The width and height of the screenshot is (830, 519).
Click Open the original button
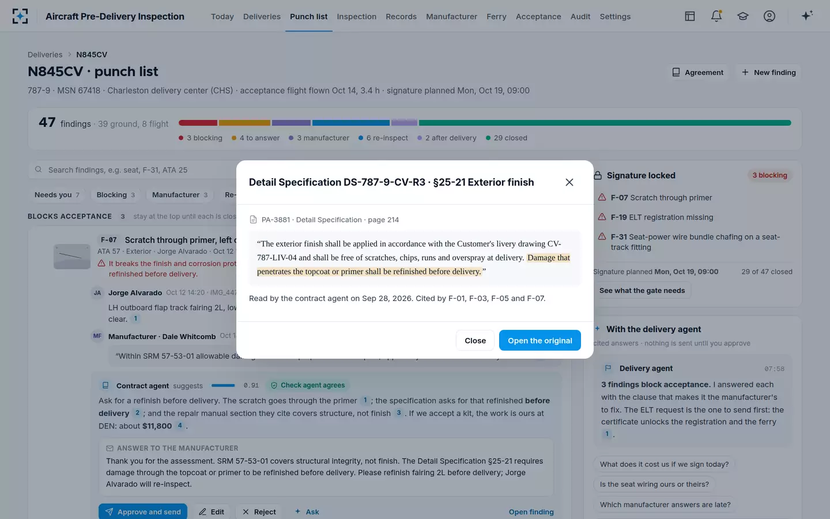tap(540, 340)
